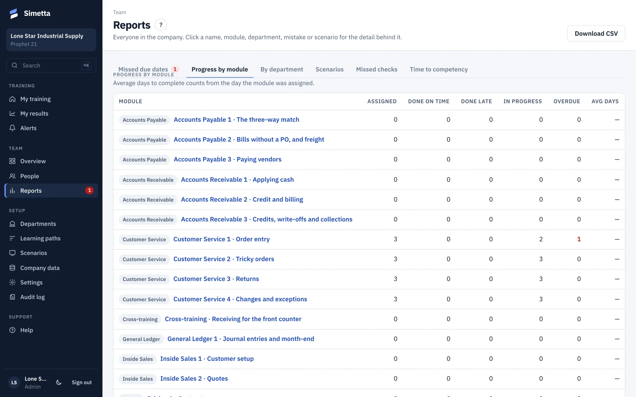Click the Team breadcrumb above Reports
The width and height of the screenshot is (636, 397).
point(120,12)
